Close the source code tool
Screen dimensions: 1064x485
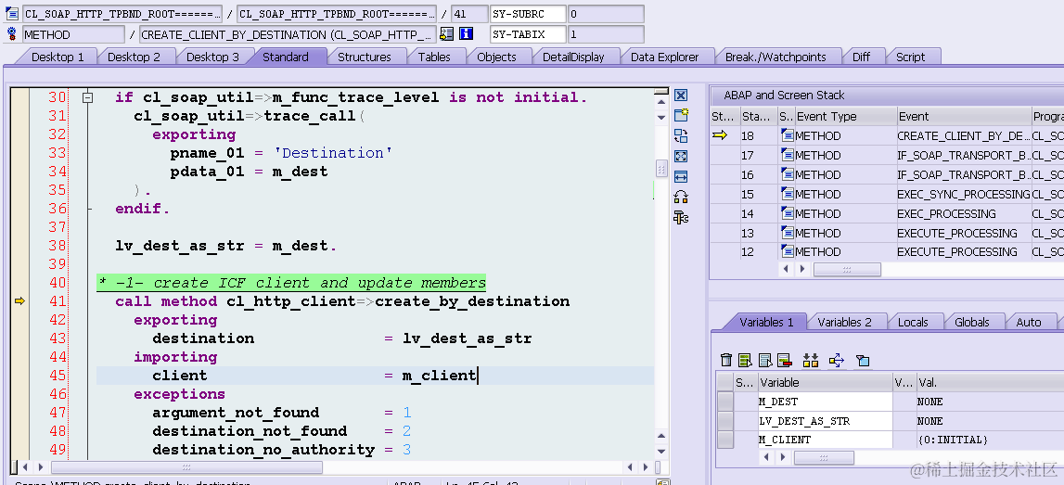tap(681, 96)
